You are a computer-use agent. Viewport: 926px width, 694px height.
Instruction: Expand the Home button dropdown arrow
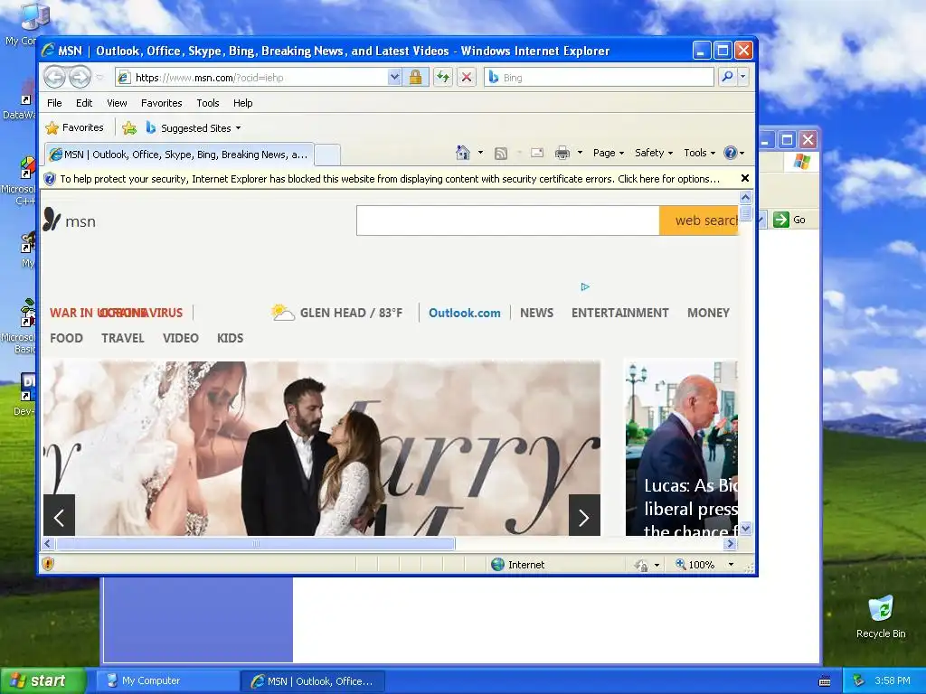point(480,153)
